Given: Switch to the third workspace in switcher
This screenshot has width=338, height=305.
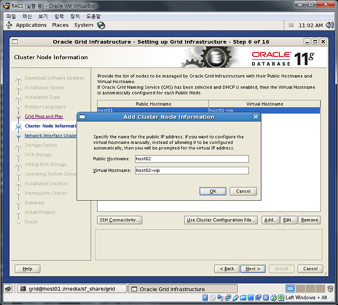Looking at the screenshot, I should [x=310, y=289].
